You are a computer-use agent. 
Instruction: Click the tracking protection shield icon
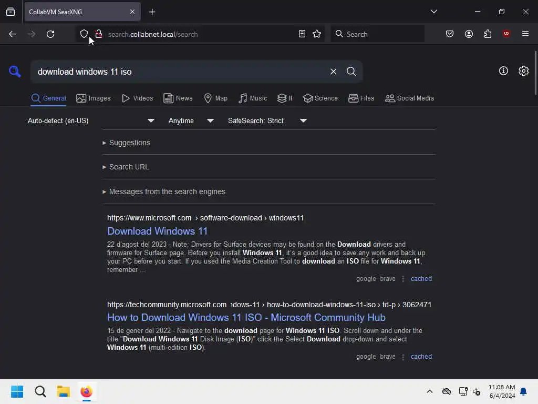(x=84, y=34)
